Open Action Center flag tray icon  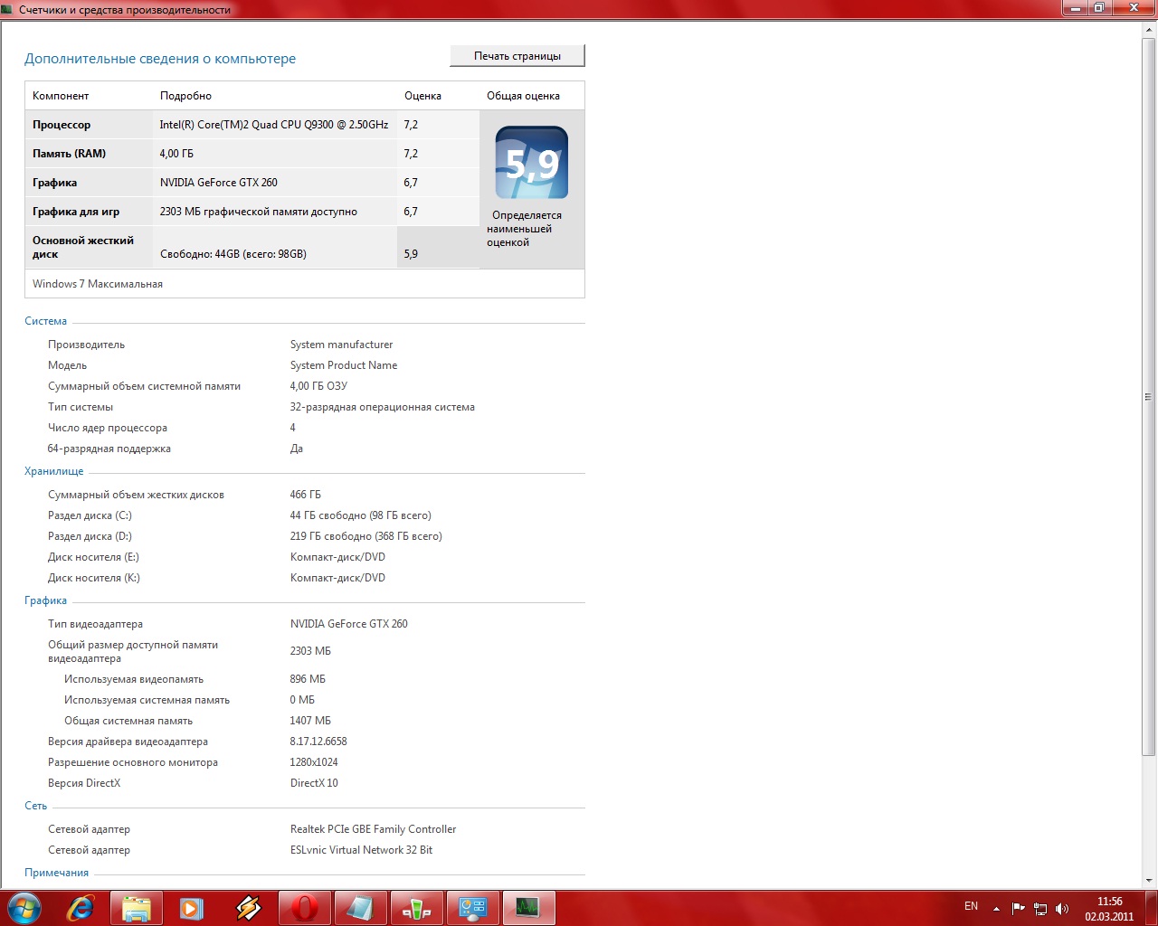click(1019, 908)
